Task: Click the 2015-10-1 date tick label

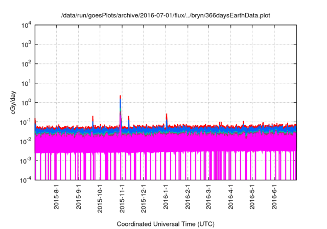Action: (x=100, y=198)
